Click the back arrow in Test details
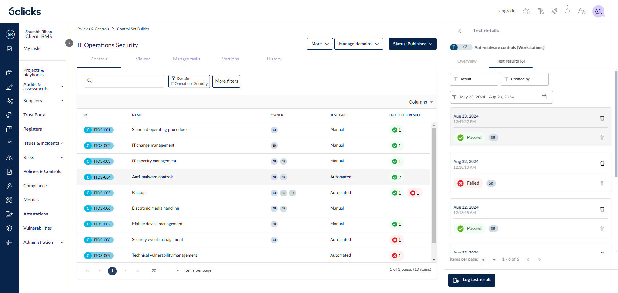 click(460, 31)
